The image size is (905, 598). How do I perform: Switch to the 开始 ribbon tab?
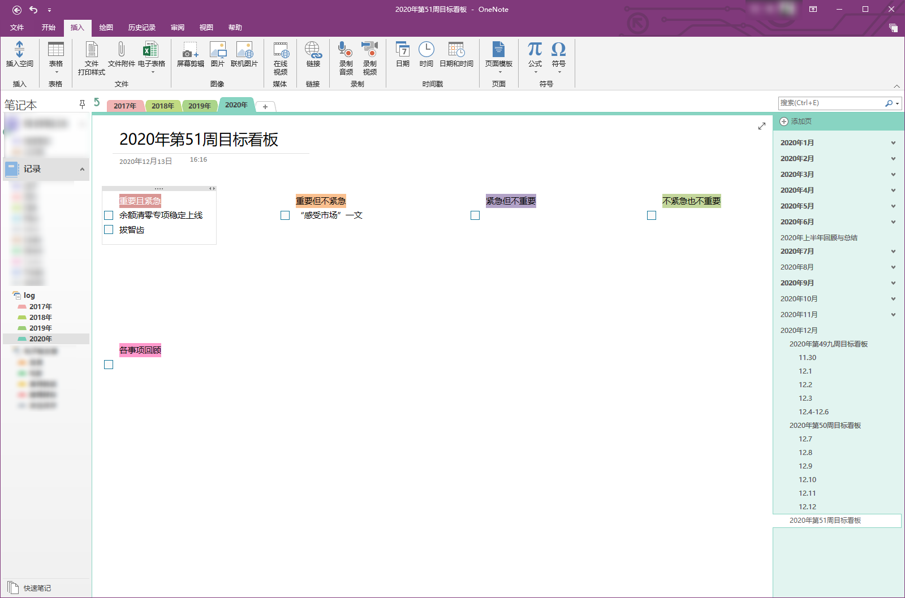(x=49, y=28)
